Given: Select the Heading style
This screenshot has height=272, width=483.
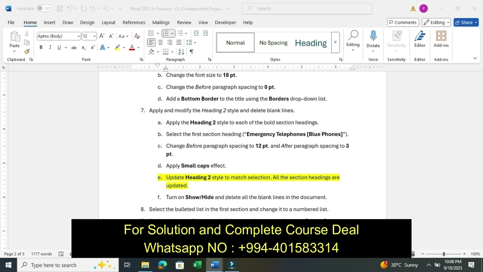Looking at the screenshot, I should 311,43.
